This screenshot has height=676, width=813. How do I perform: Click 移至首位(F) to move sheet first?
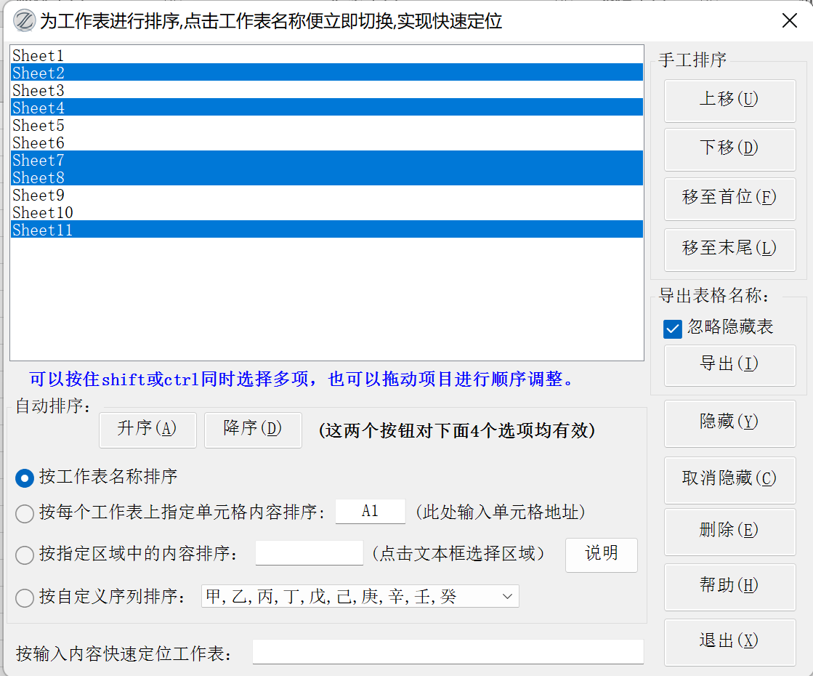729,198
